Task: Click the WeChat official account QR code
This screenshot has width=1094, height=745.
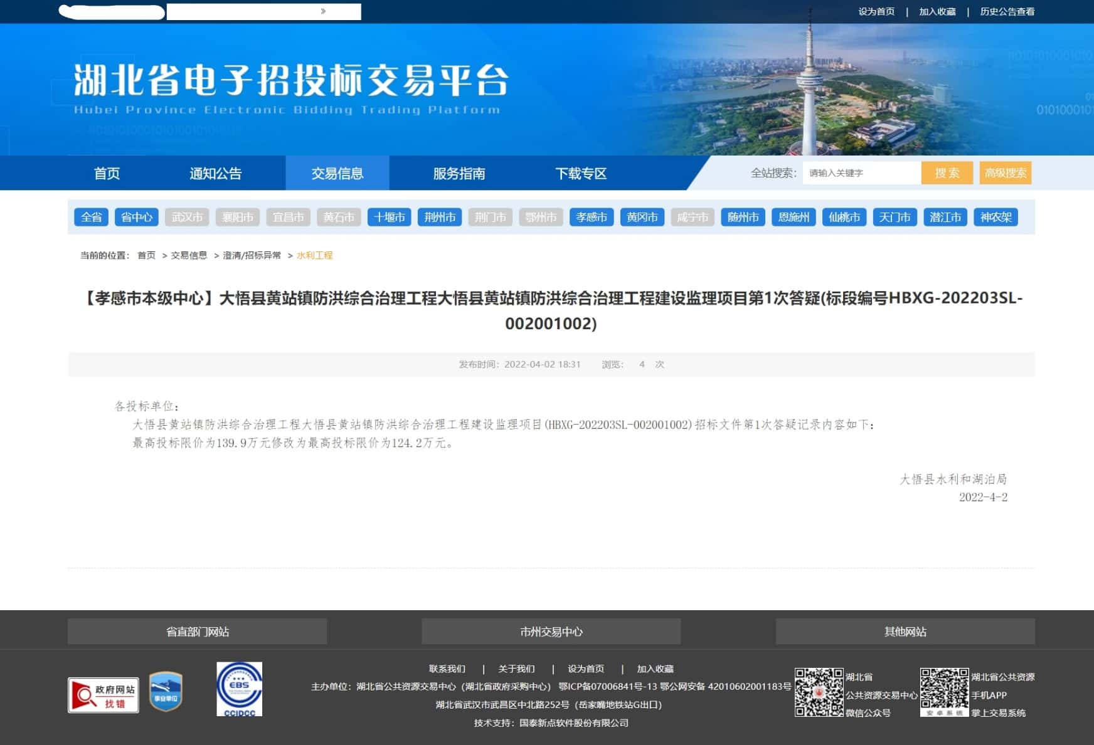Action: coord(819,692)
